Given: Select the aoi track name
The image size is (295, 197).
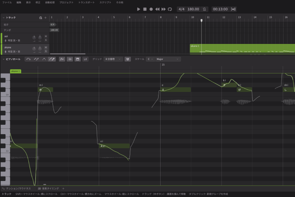Looking at the screenshot, I should [x=6, y=36].
